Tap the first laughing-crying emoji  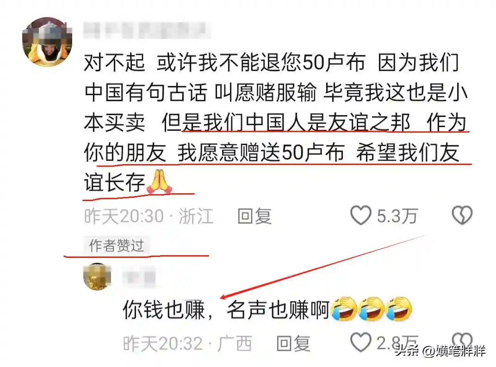(x=344, y=309)
